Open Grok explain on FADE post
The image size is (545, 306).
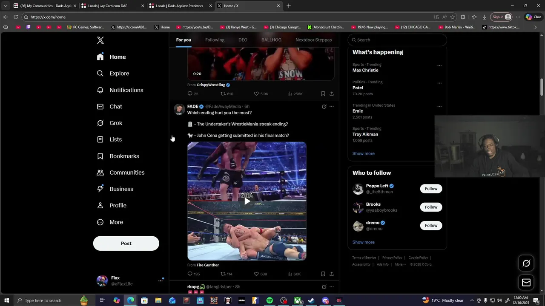point(324,107)
